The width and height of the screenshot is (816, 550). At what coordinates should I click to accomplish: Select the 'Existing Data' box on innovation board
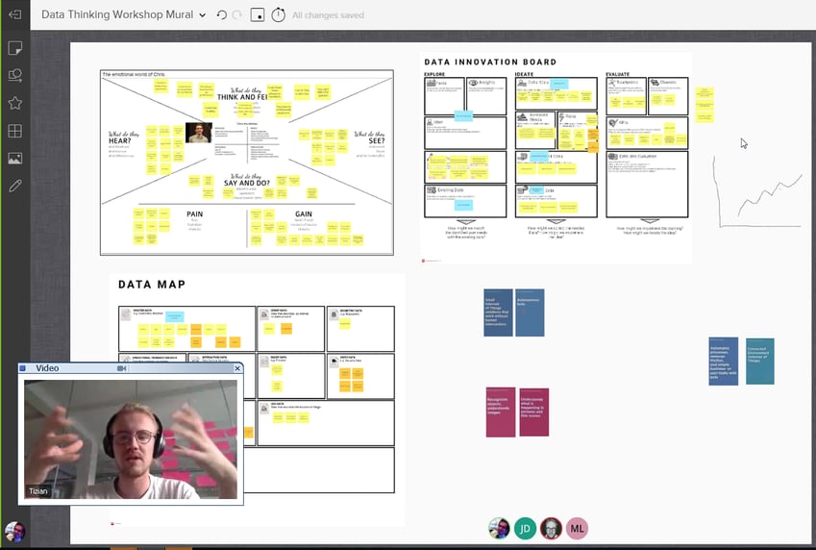[465, 201]
